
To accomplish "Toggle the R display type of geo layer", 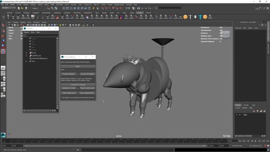I will tap(240, 114).
